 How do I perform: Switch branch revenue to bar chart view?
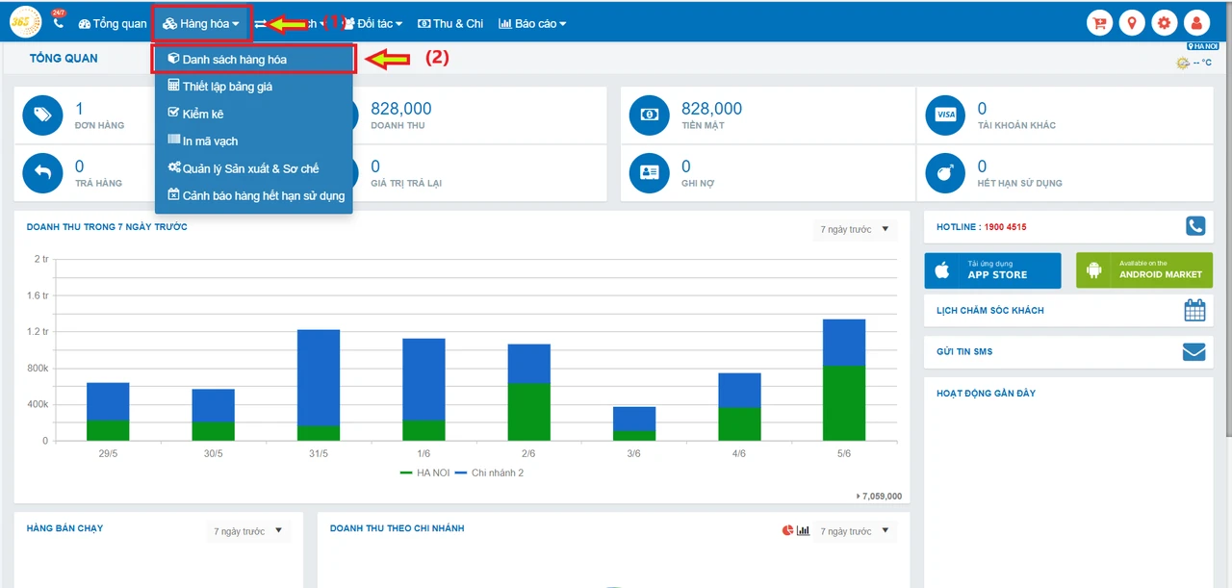[803, 531]
